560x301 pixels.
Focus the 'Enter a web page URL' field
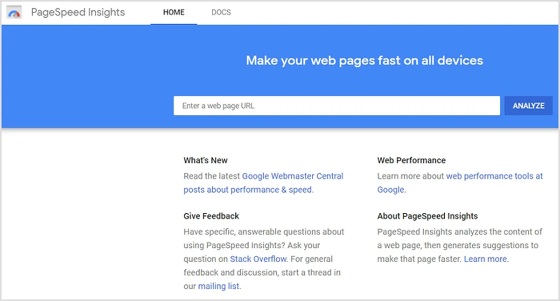(336, 105)
